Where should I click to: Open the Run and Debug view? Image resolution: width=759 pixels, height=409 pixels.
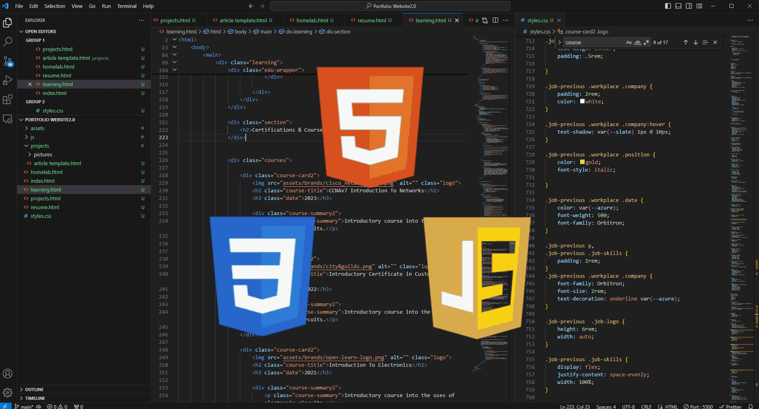(x=8, y=80)
